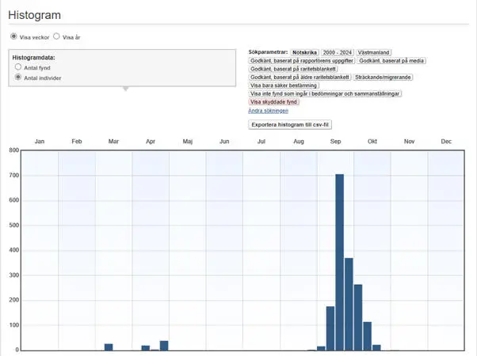Click the tallest September bar near 700
Image resolution: width=477 pixels, height=356 pixels.
click(339, 261)
